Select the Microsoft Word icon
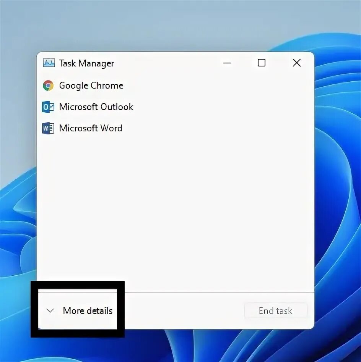The image size is (361, 362). pyautogui.click(x=48, y=128)
